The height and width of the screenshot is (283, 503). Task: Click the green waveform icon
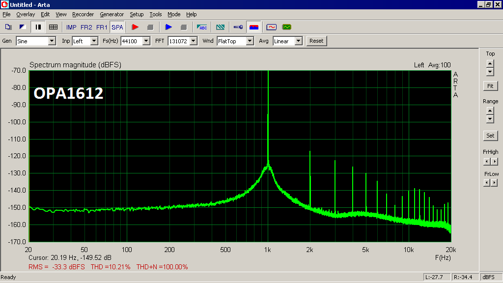(287, 28)
